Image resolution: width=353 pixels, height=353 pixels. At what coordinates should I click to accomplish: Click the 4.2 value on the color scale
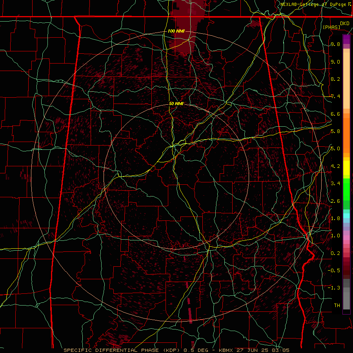coord(335,166)
